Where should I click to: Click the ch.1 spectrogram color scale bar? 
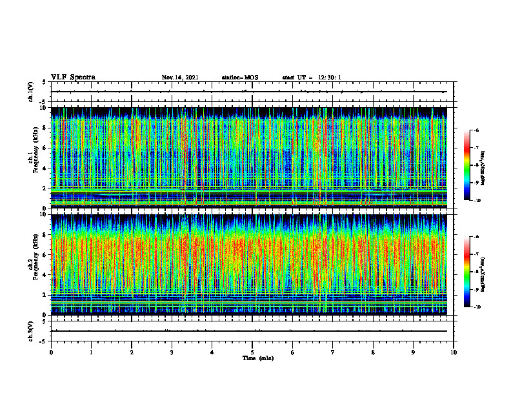tap(466, 165)
